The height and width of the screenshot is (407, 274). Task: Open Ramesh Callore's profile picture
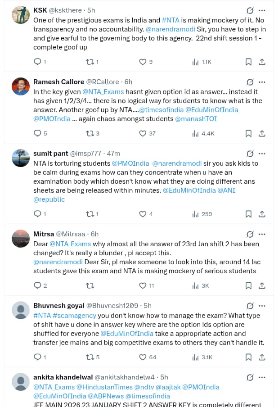(21, 86)
